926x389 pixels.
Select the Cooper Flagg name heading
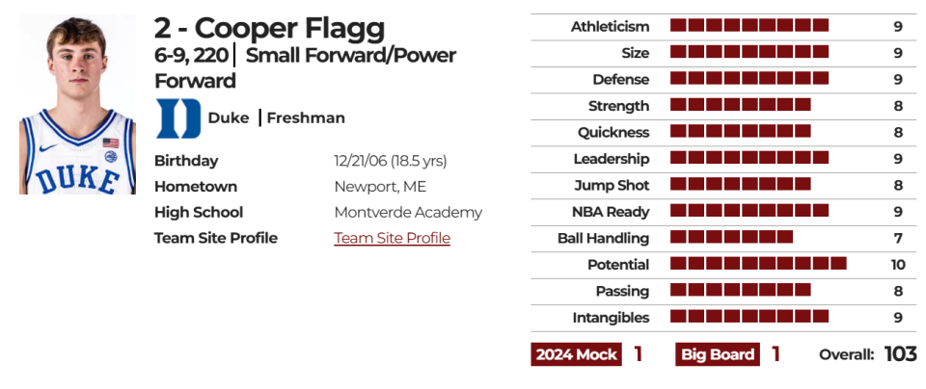269,27
